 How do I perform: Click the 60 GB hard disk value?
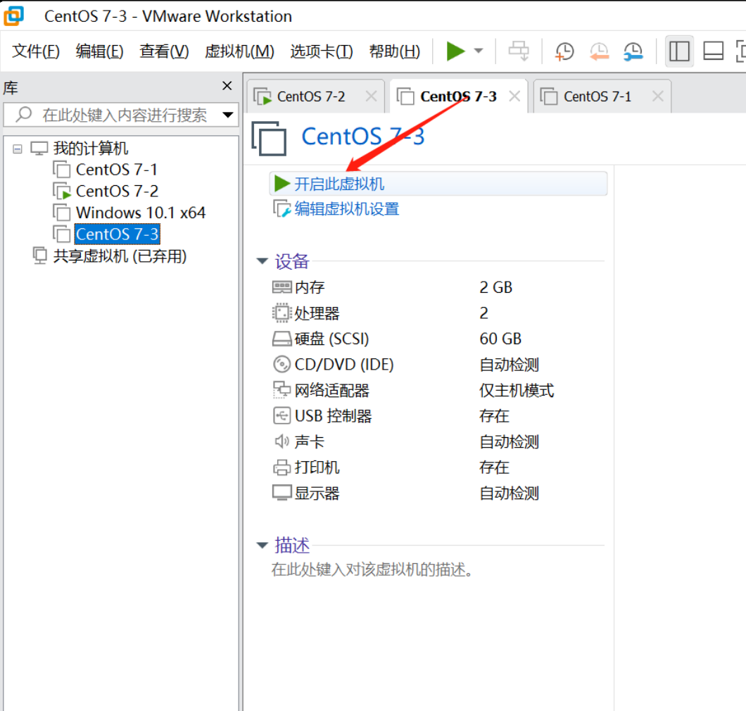(x=500, y=339)
